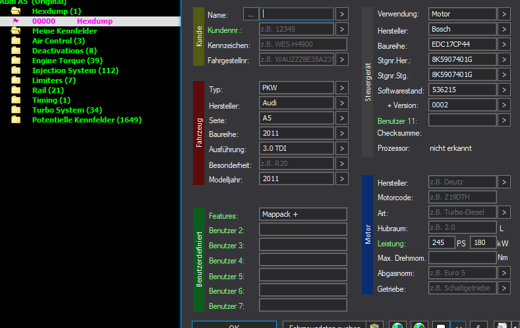Click the Fahrzeugdaten suchen button

(324, 325)
